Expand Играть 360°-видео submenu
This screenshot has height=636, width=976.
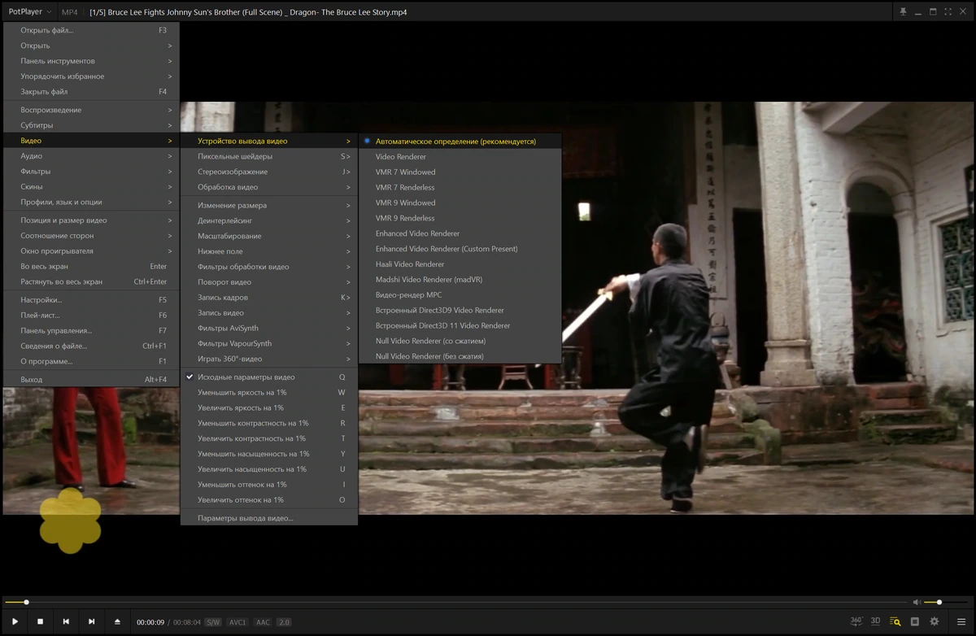click(x=268, y=359)
